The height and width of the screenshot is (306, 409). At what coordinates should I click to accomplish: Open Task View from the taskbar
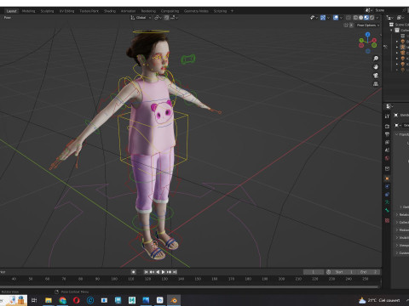point(34,300)
